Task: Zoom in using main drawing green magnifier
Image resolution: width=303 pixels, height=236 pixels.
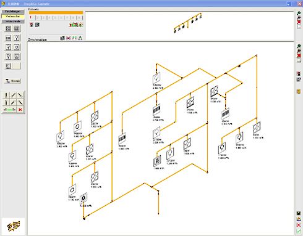Action: click(x=299, y=46)
